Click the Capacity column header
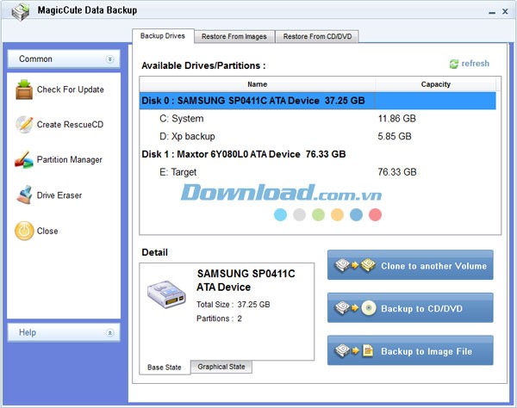The image size is (517, 408). click(x=435, y=84)
